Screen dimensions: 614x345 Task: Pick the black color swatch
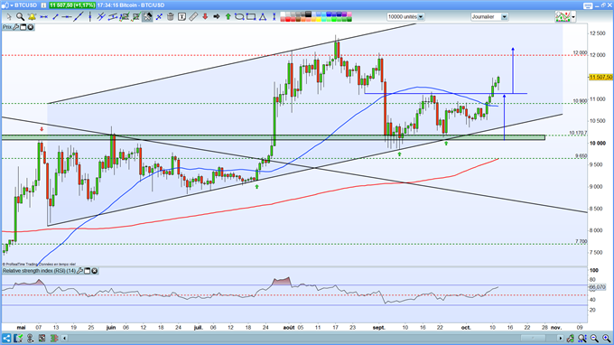click(x=309, y=14)
